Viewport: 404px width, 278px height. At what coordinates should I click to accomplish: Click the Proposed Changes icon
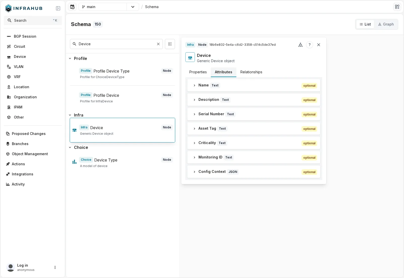8,134
